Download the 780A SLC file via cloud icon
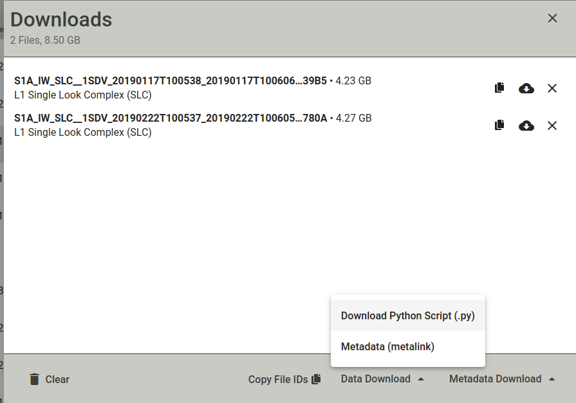The width and height of the screenshot is (576, 403). pyautogui.click(x=526, y=126)
